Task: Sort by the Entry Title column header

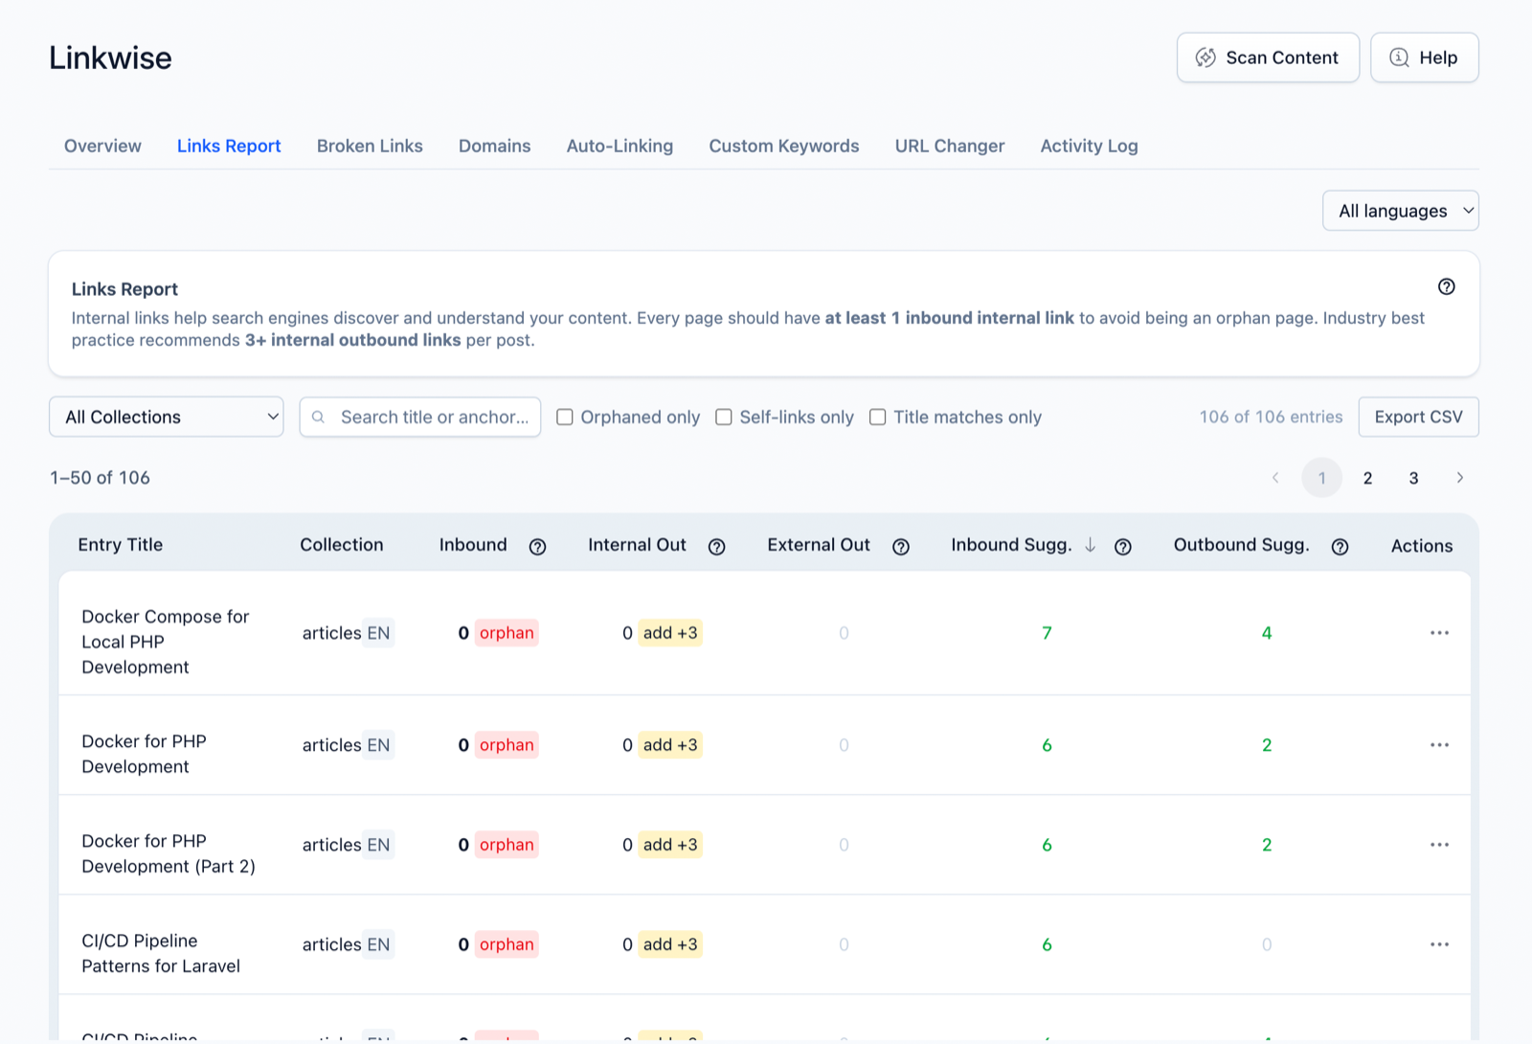Action: click(x=121, y=544)
